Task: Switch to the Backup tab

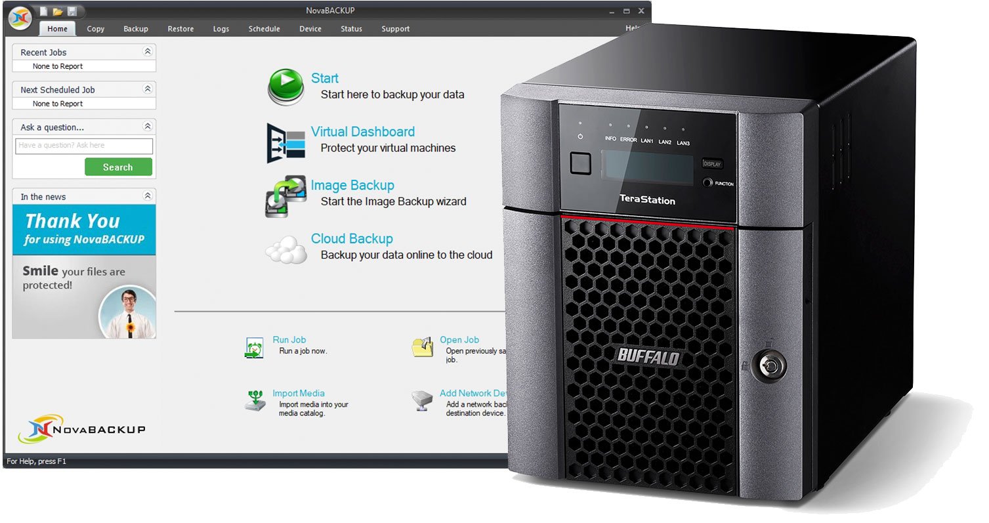Action: [135, 29]
